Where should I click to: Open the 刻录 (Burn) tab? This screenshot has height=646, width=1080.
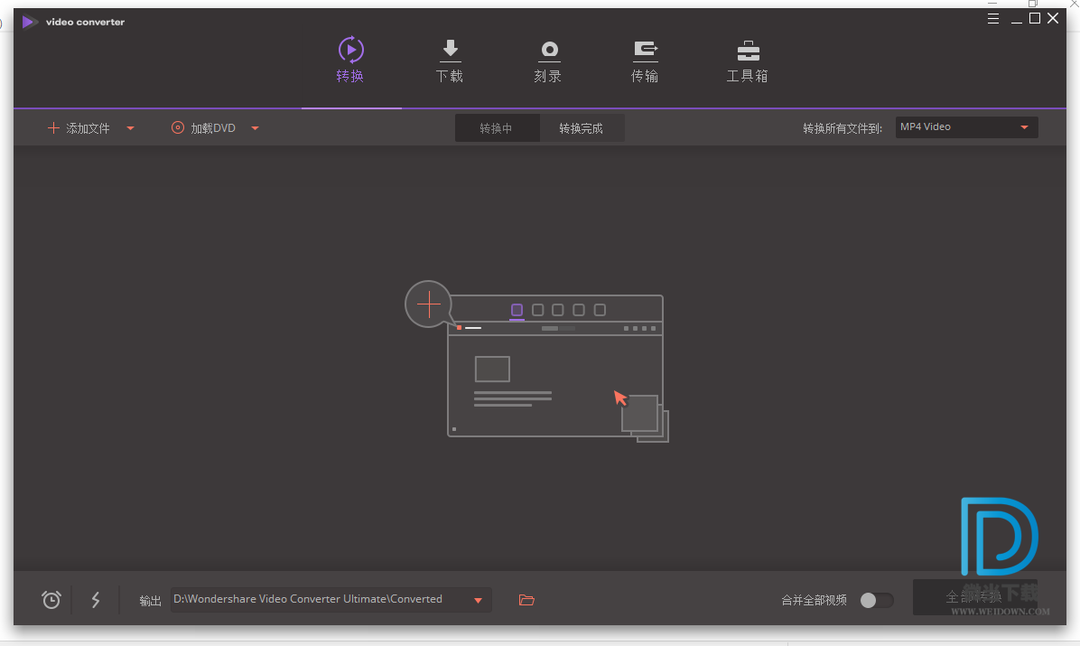point(548,61)
